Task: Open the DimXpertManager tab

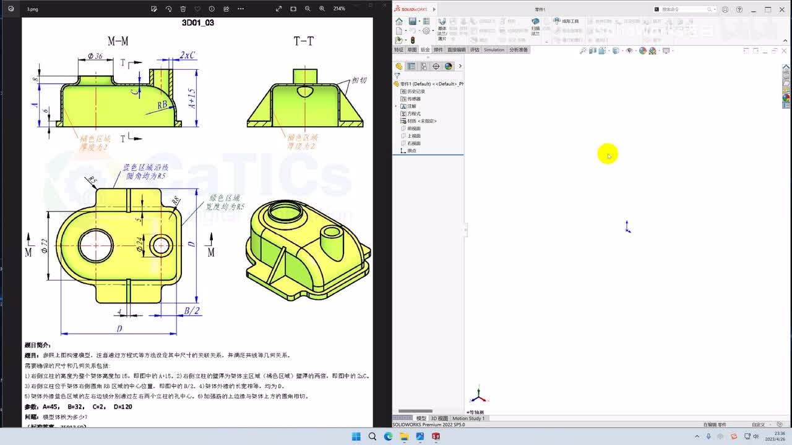Action: pos(436,66)
